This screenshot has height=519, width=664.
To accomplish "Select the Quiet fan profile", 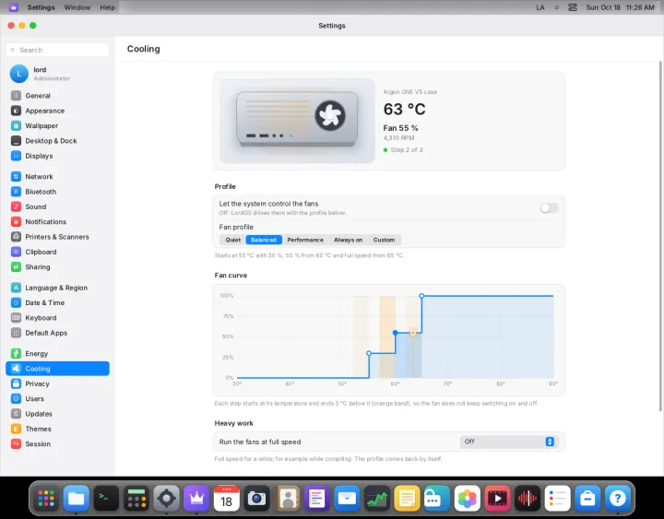I will 233,240.
